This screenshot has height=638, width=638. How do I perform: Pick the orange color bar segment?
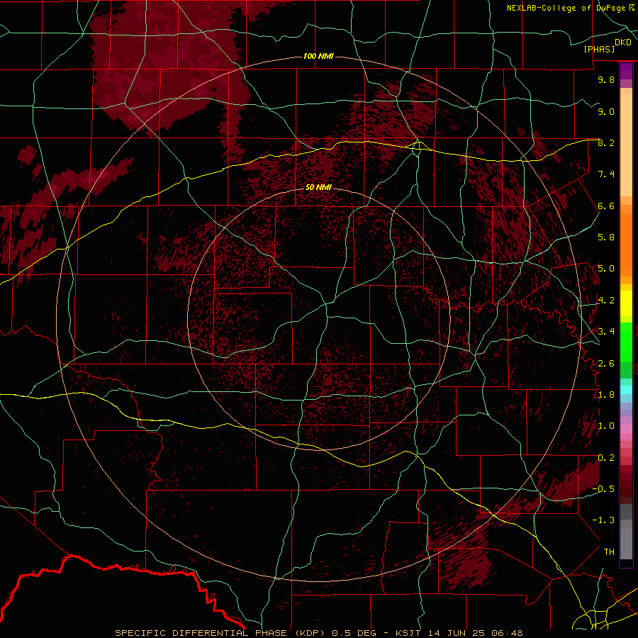(x=626, y=245)
